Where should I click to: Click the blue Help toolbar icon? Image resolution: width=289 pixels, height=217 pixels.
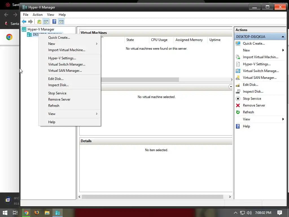tap(54, 22)
